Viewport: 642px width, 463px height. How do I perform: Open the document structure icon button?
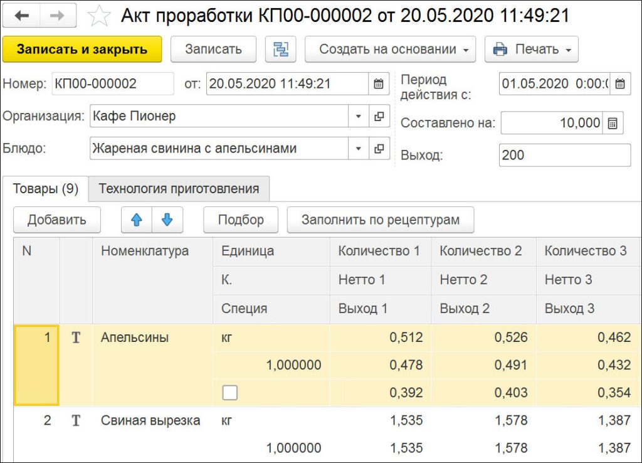point(280,49)
